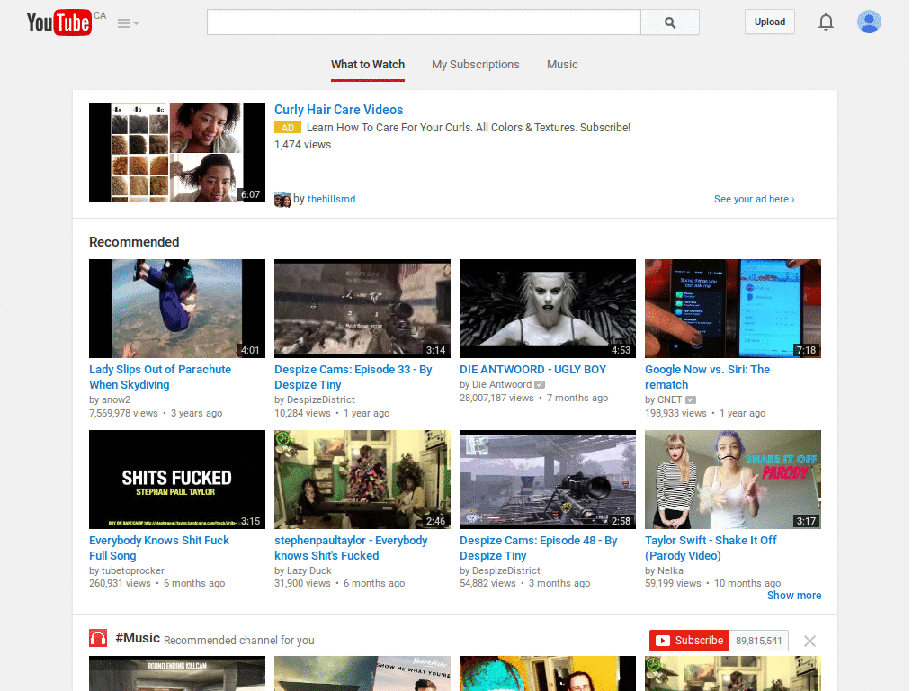Open #Music channel headphones icon

(98, 638)
